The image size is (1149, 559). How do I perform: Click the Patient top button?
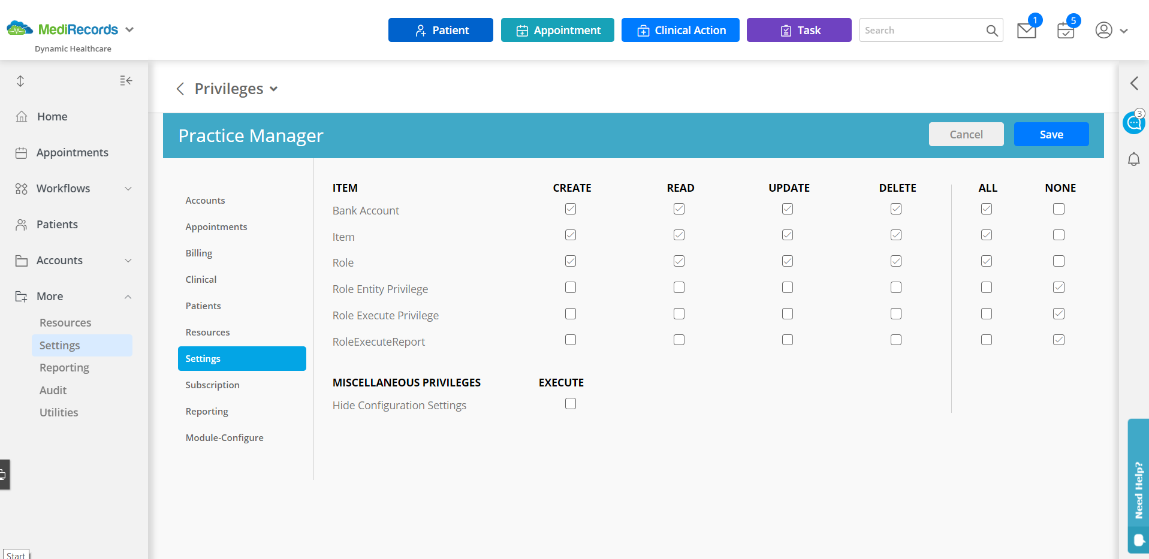441,30
